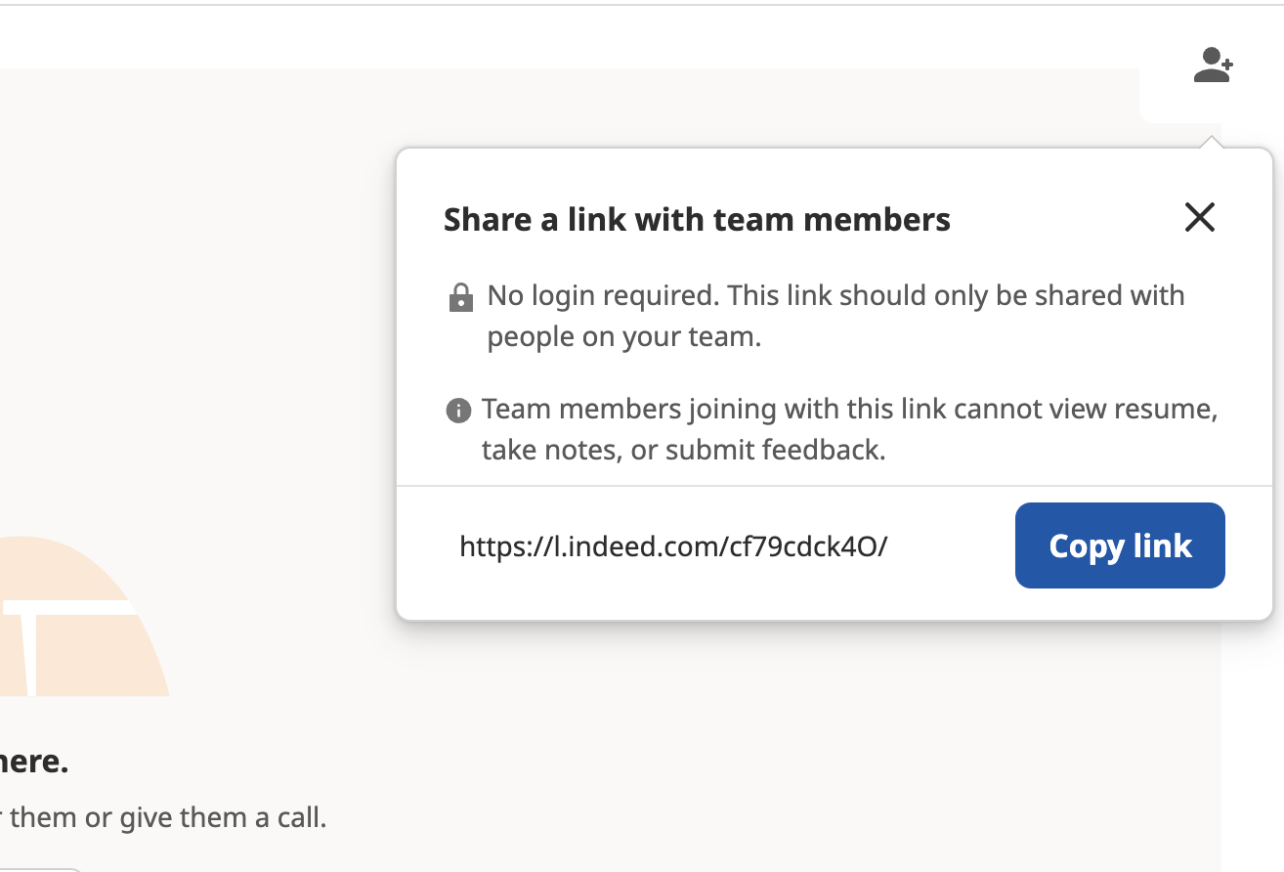
Task: Click the bold here. heading text
Action: tap(34, 763)
